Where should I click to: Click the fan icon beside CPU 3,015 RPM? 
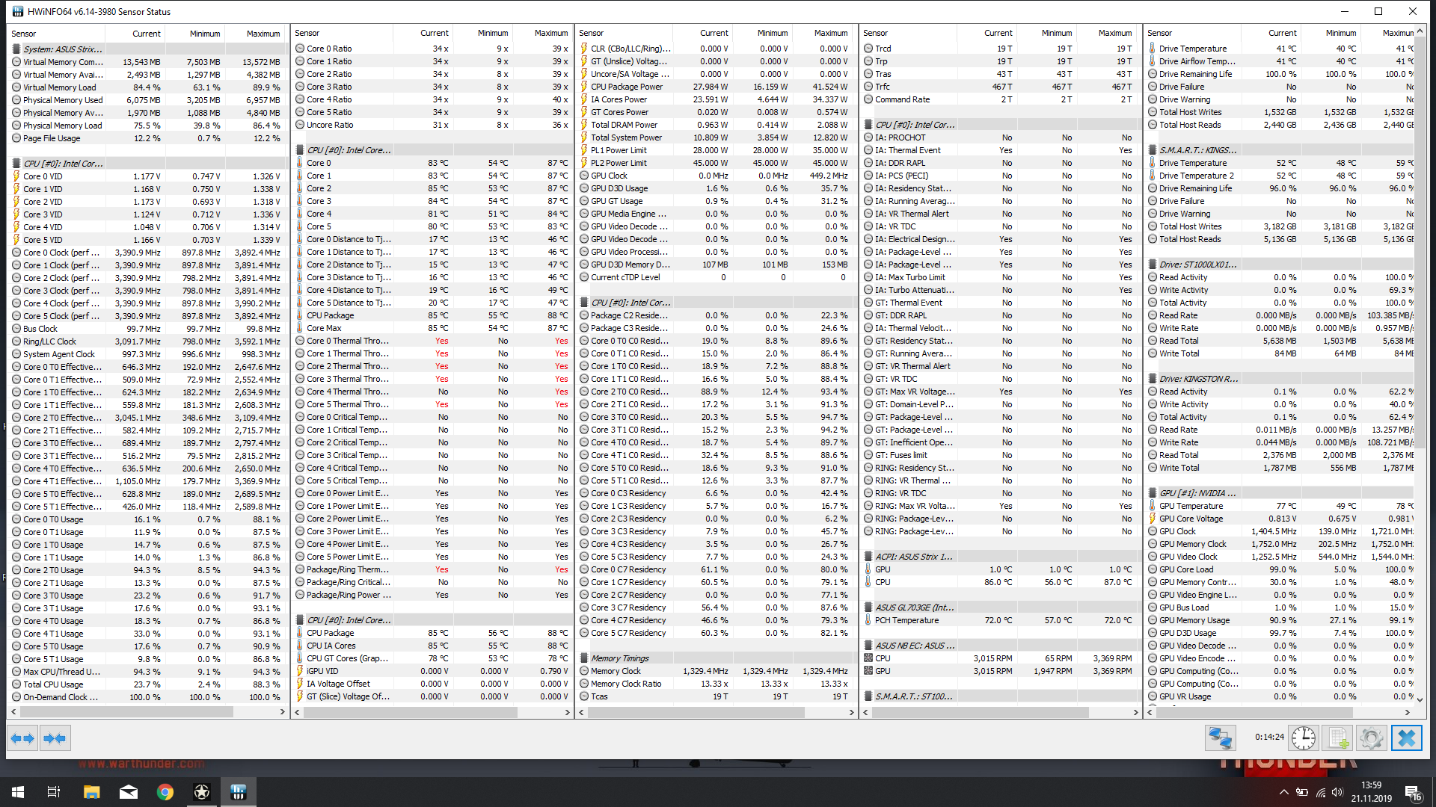click(868, 658)
